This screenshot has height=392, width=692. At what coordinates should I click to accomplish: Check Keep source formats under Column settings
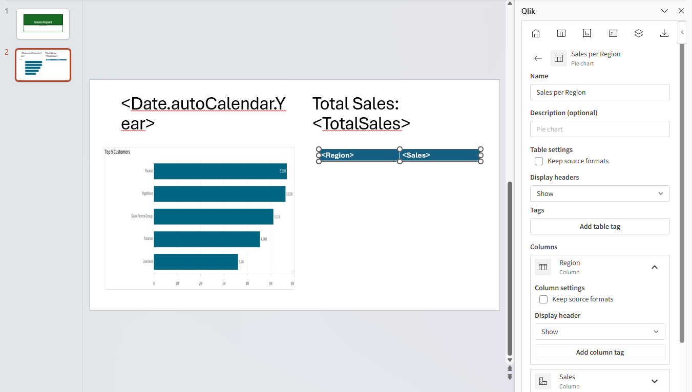click(543, 299)
